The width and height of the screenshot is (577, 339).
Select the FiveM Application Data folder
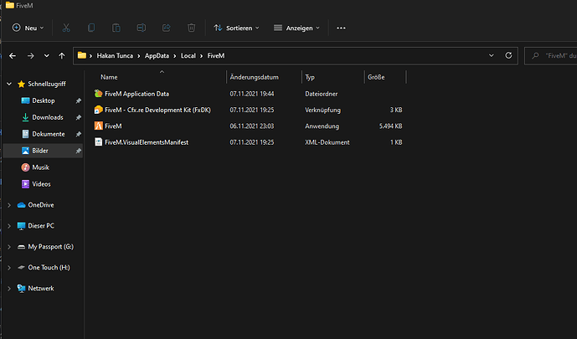tap(137, 94)
